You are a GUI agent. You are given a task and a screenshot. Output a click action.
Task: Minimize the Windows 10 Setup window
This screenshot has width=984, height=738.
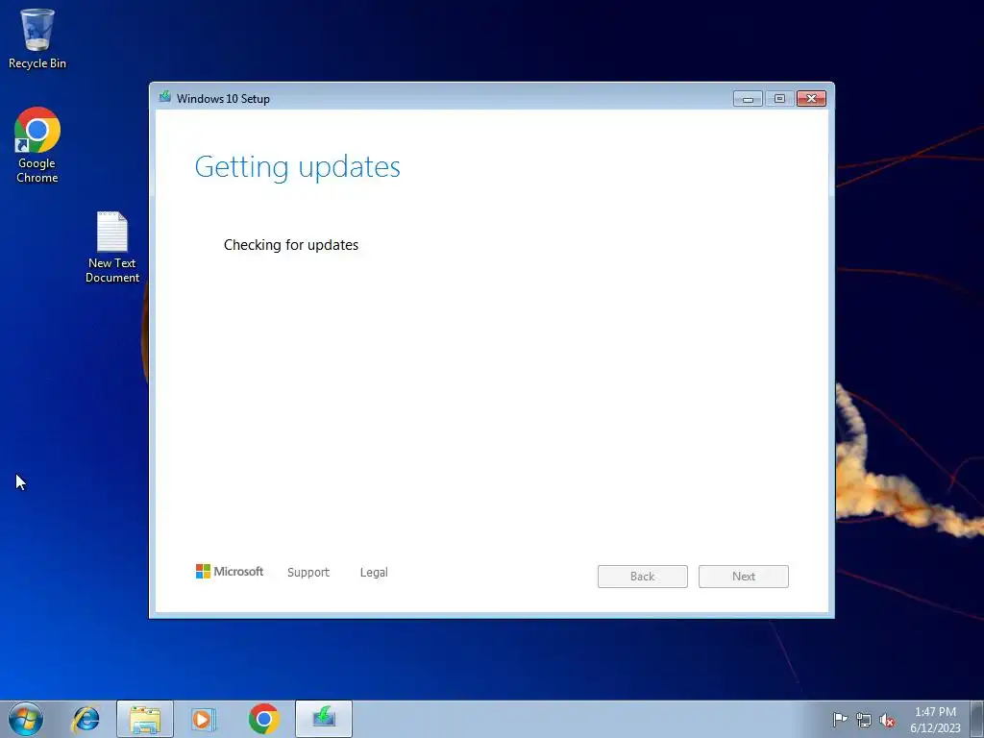click(x=748, y=99)
